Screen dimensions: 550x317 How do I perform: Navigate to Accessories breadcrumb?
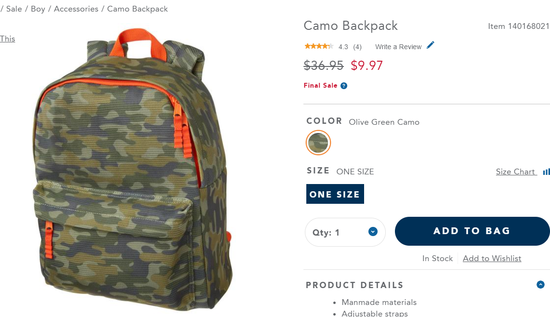coord(76,9)
